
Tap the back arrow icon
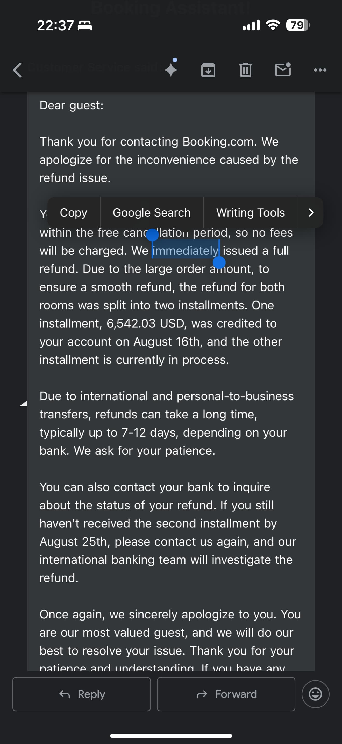tap(17, 70)
